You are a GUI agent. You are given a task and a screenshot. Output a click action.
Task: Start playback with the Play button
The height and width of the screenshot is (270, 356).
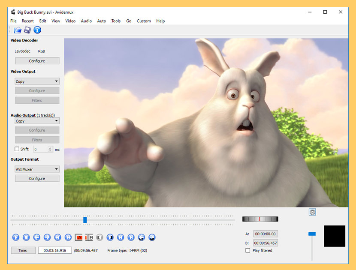coord(16,237)
